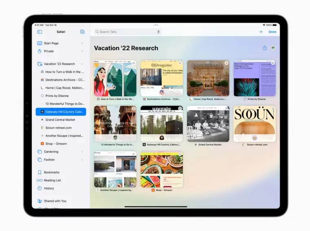This screenshot has height=231, width=310.
Task: Open the three-dot multitasking menu at the top
Action: click(156, 25)
